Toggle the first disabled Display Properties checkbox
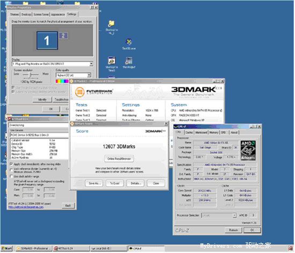This screenshot has width=295, height=253. tap(13, 87)
